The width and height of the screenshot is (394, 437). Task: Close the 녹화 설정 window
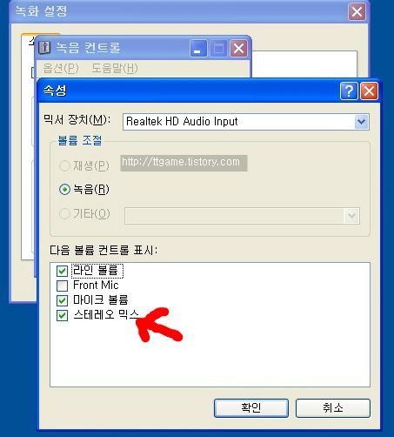[357, 12]
